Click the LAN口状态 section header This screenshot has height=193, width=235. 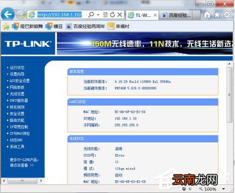[x=143, y=102]
